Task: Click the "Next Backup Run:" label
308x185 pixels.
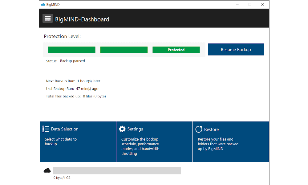Action: tap(60, 81)
